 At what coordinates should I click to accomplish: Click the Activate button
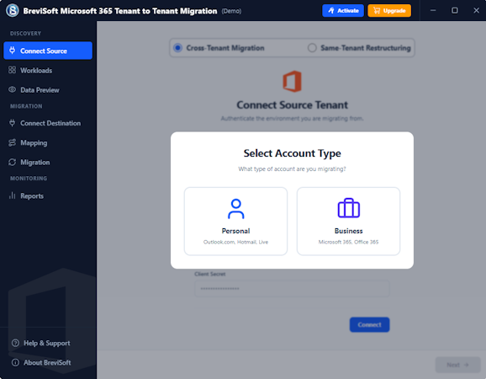[x=343, y=11]
